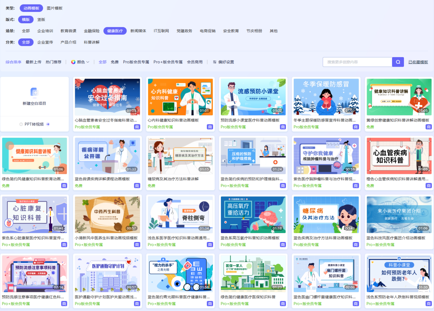This screenshot has width=434, height=311.
Task: Sort templates by 最新上传
Action: (34, 62)
